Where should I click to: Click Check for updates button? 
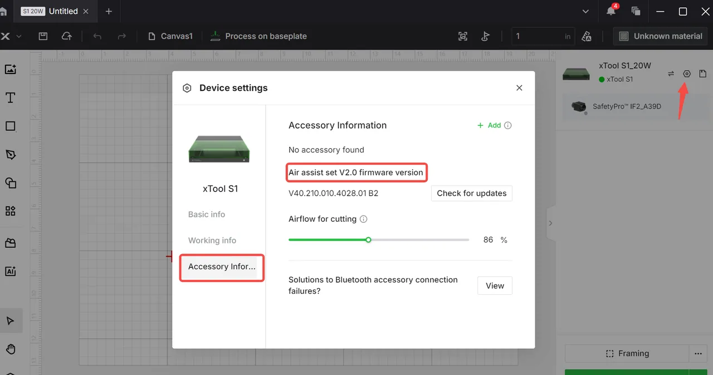[471, 193]
